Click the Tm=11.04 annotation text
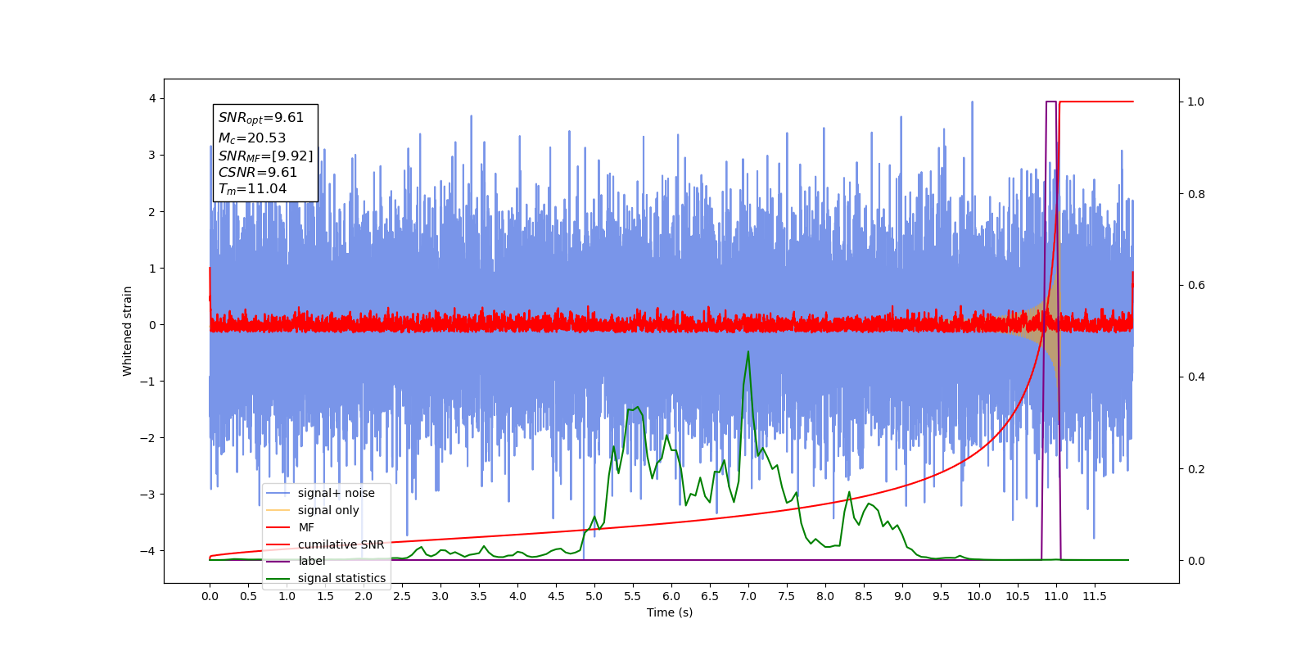The width and height of the screenshot is (1310, 655). coord(252,189)
